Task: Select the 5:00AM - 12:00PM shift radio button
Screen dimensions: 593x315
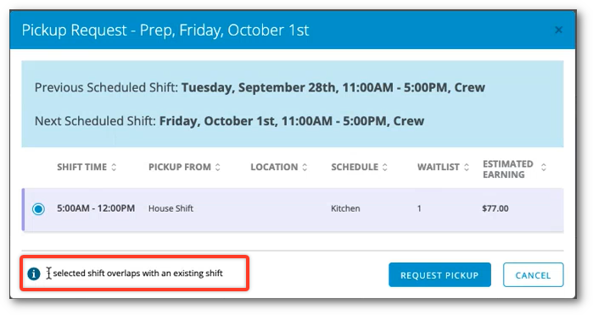Action: tap(38, 209)
